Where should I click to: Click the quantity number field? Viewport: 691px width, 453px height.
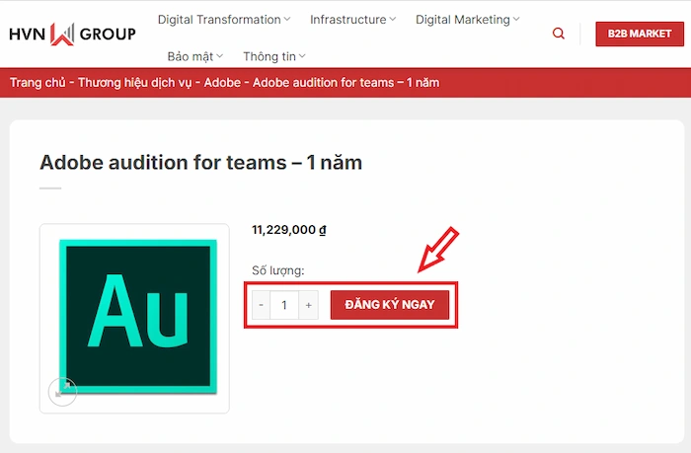(x=284, y=306)
